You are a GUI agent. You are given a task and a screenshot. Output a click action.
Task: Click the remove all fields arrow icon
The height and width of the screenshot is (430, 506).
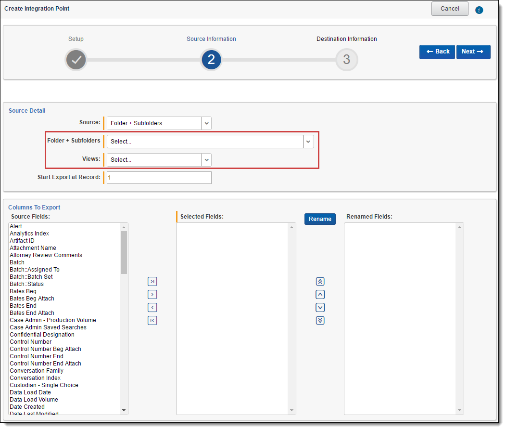152,321
